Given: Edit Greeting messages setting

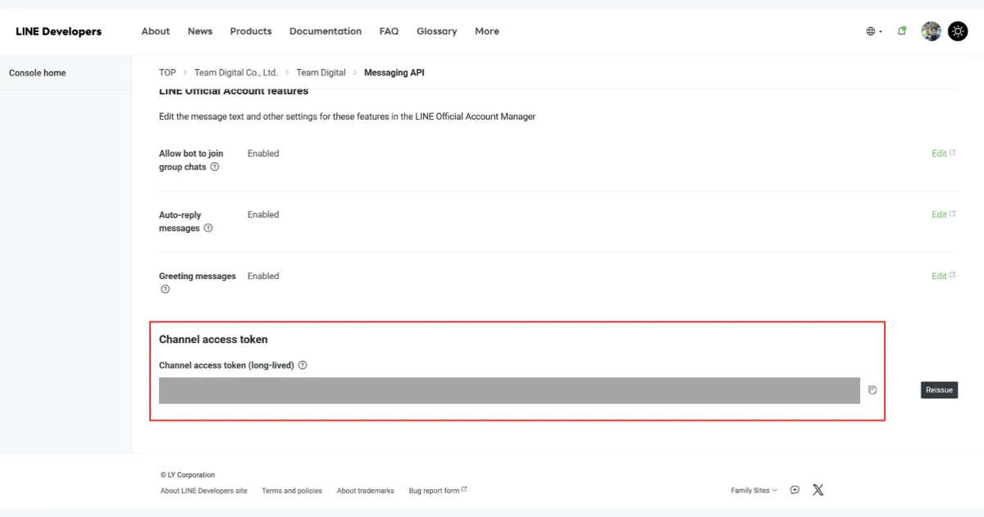Looking at the screenshot, I should 943,276.
